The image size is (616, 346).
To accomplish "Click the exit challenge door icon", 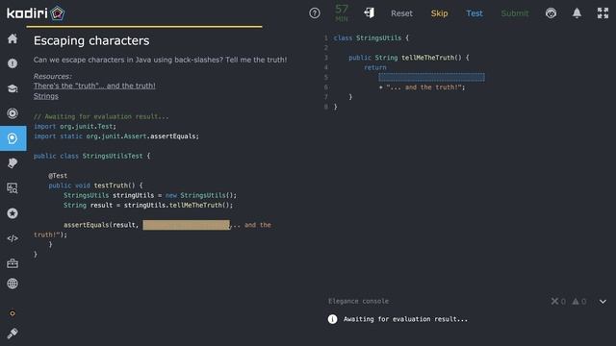I will [370, 12].
